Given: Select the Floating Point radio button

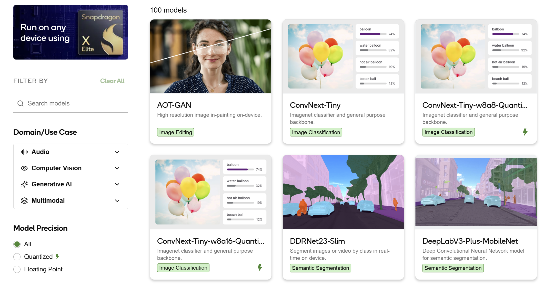Looking at the screenshot, I should pos(17,269).
